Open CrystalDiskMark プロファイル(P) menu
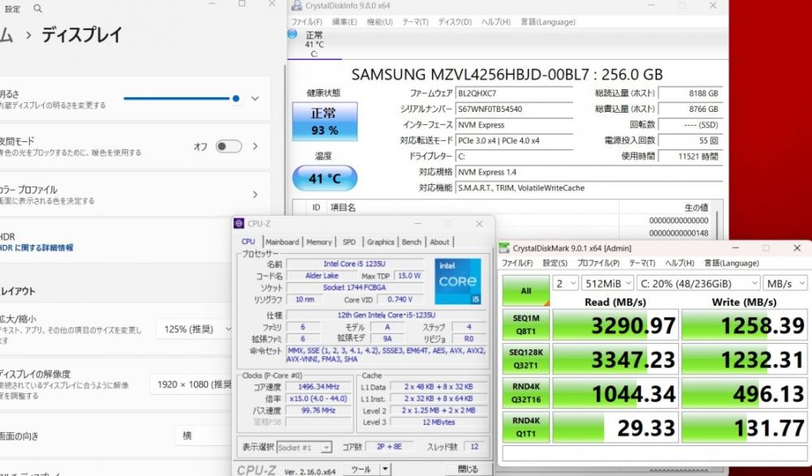 (x=598, y=263)
